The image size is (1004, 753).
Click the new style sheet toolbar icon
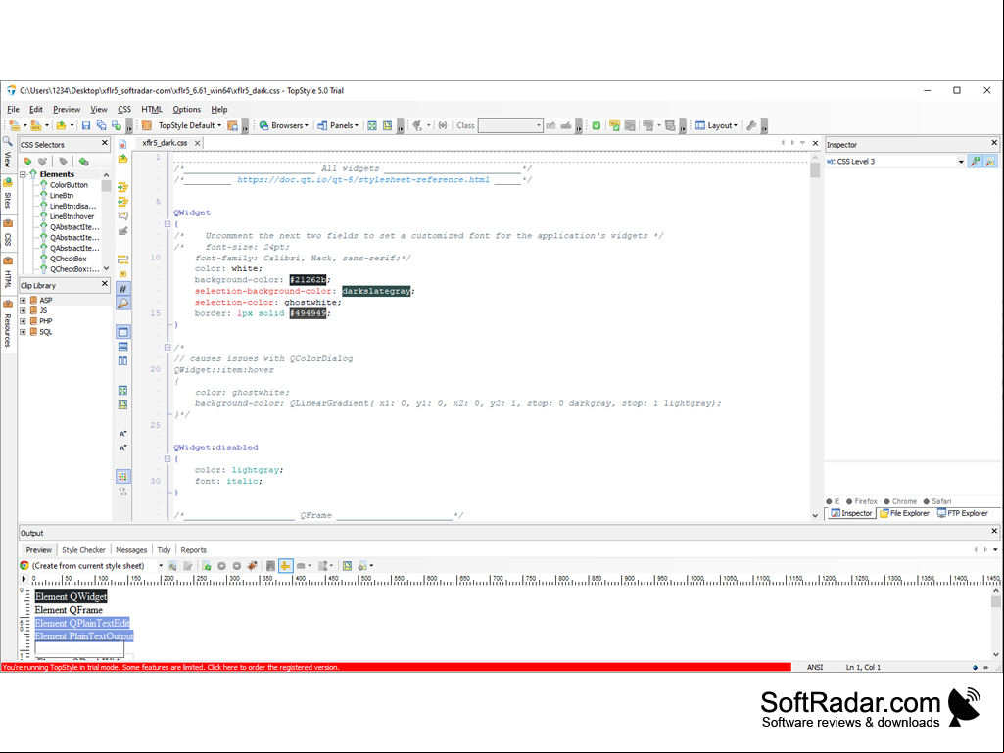click(14, 125)
